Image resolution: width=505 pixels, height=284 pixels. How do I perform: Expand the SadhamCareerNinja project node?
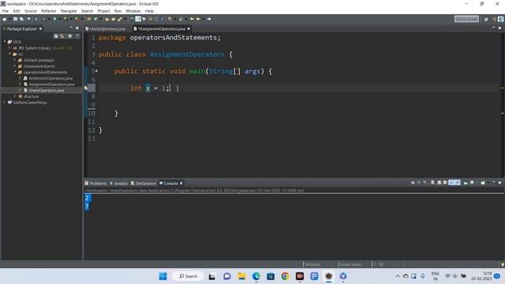(5, 103)
